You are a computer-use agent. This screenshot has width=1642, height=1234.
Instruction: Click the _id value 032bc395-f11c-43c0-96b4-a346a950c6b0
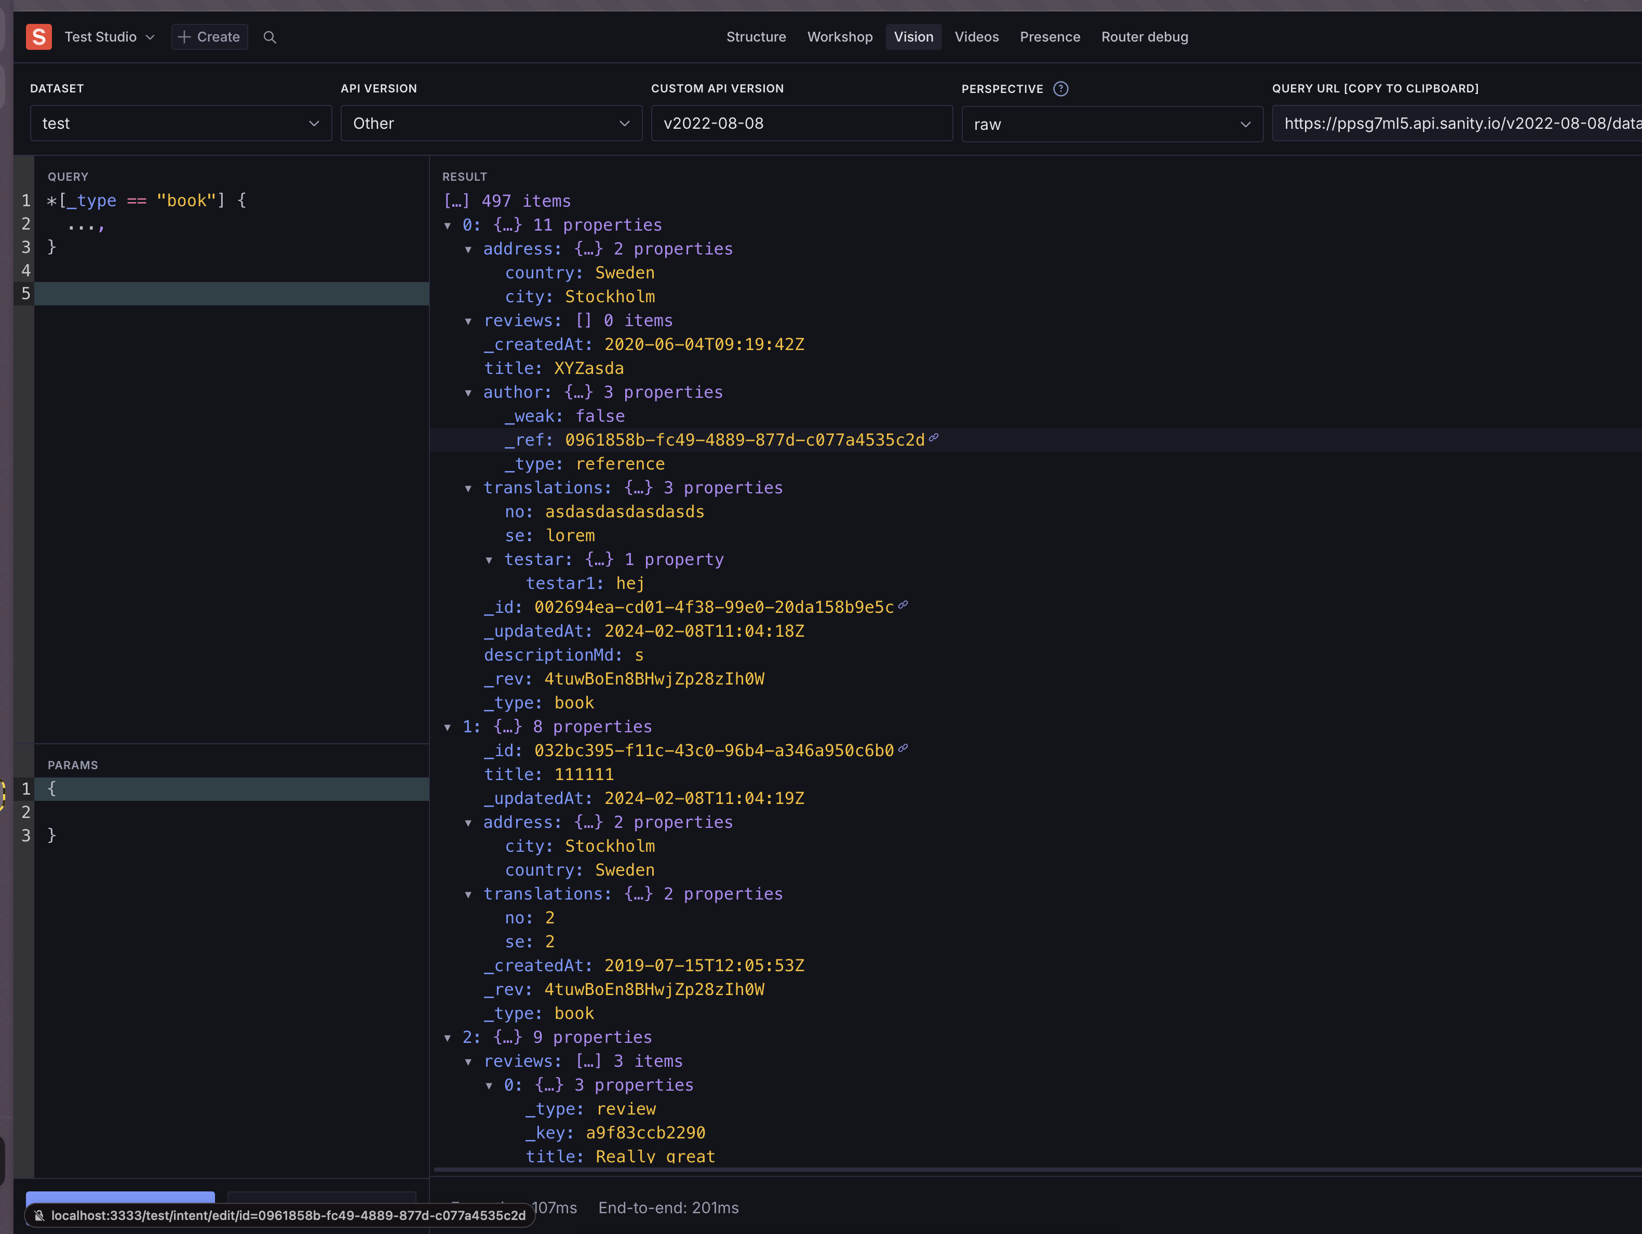click(714, 750)
